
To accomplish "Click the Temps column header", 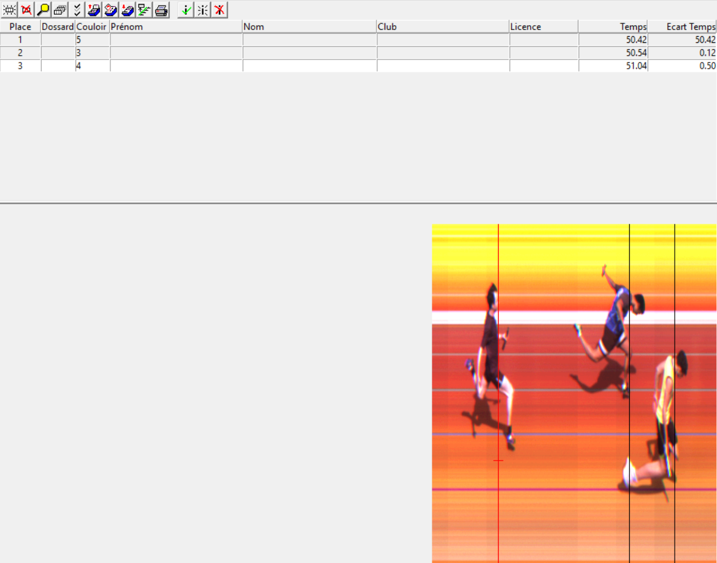I will coord(613,26).
